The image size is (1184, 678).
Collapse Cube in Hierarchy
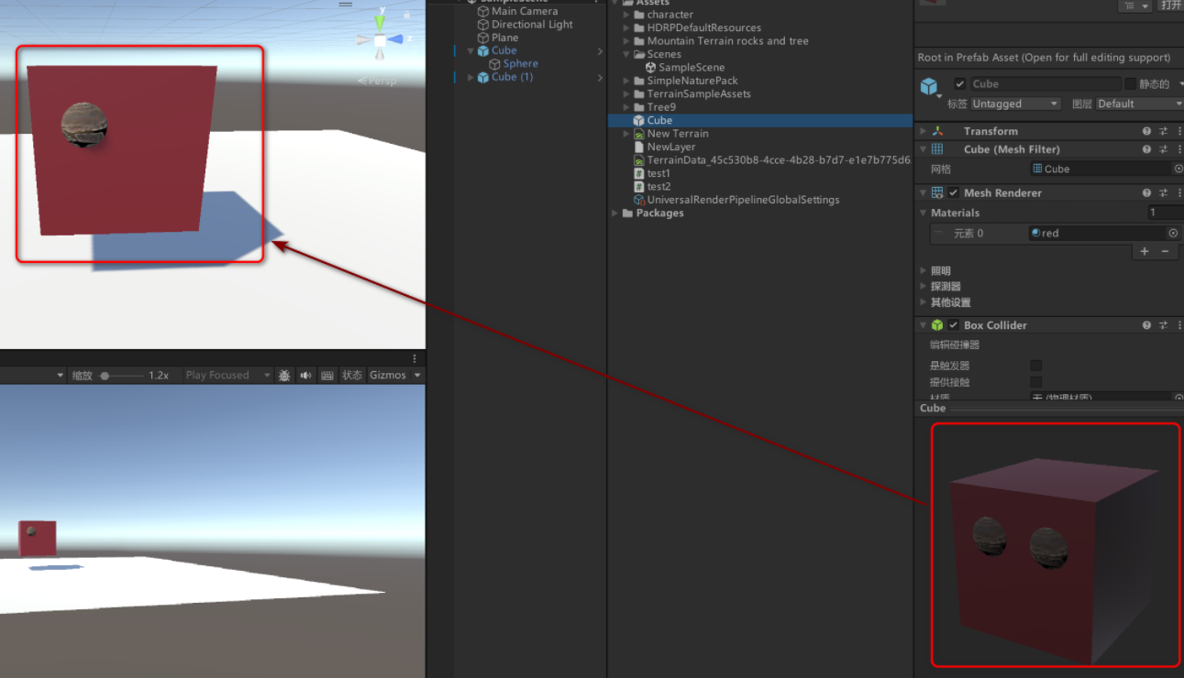tap(471, 51)
